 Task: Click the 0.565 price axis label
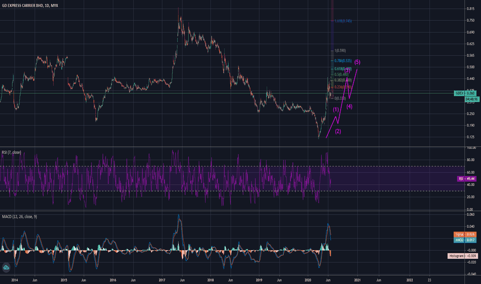click(x=471, y=56)
